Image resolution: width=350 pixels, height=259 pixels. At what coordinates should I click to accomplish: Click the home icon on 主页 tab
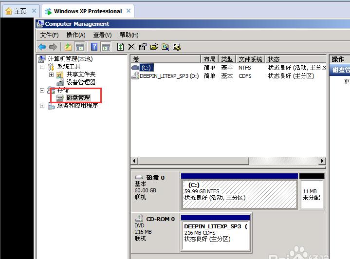9,11
